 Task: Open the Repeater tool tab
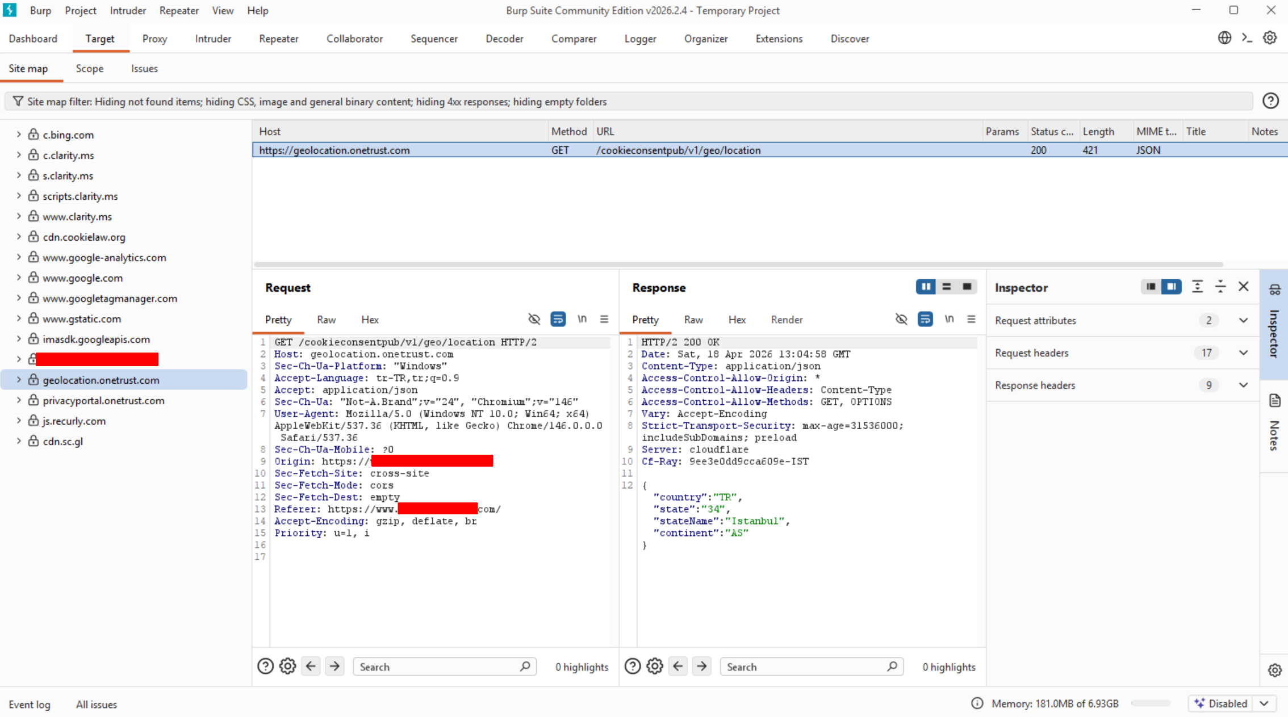[x=278, y=39]
